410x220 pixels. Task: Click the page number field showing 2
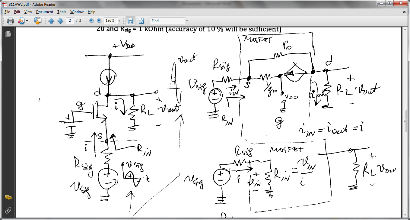coord(70,21)
